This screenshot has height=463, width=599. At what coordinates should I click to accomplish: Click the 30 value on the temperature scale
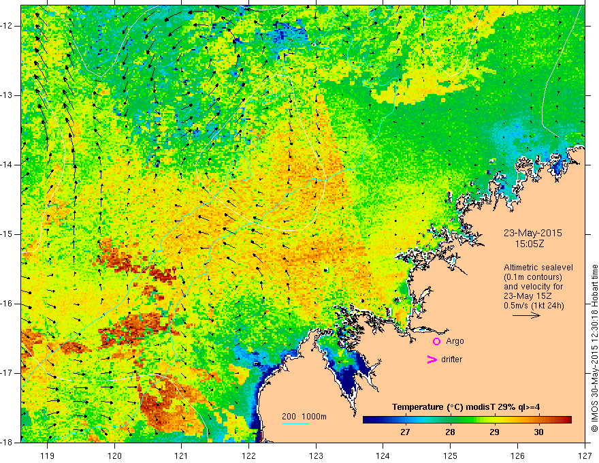tap(538, 432)
